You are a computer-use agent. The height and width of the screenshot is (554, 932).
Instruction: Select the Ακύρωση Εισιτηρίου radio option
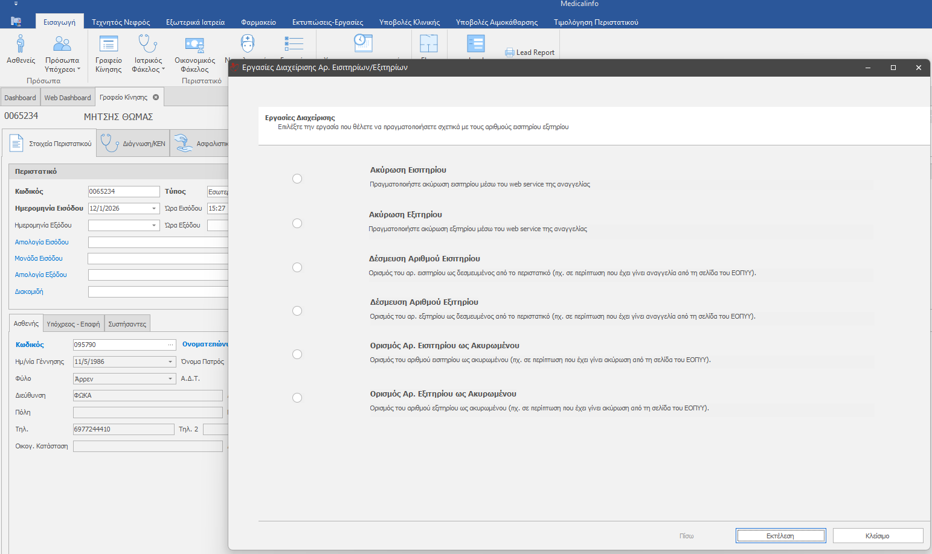(297, 179)
